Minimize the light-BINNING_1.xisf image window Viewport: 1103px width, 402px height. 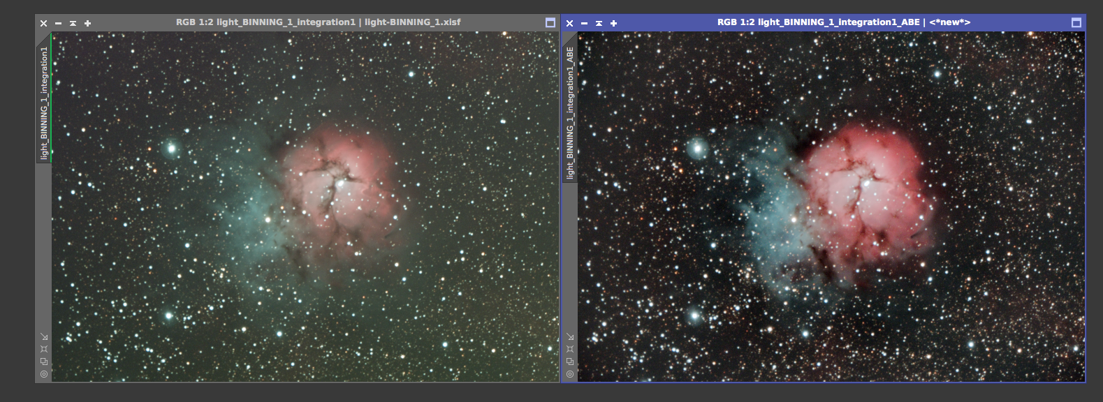58,23
